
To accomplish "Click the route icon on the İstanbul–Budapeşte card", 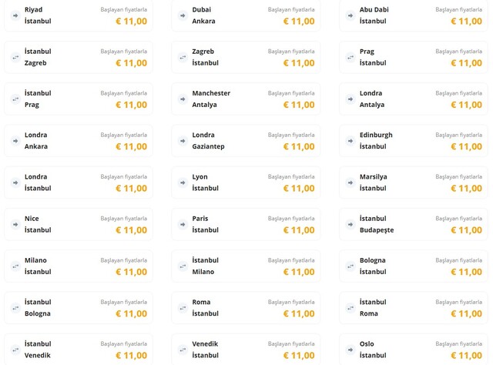I will pos(350,224).
